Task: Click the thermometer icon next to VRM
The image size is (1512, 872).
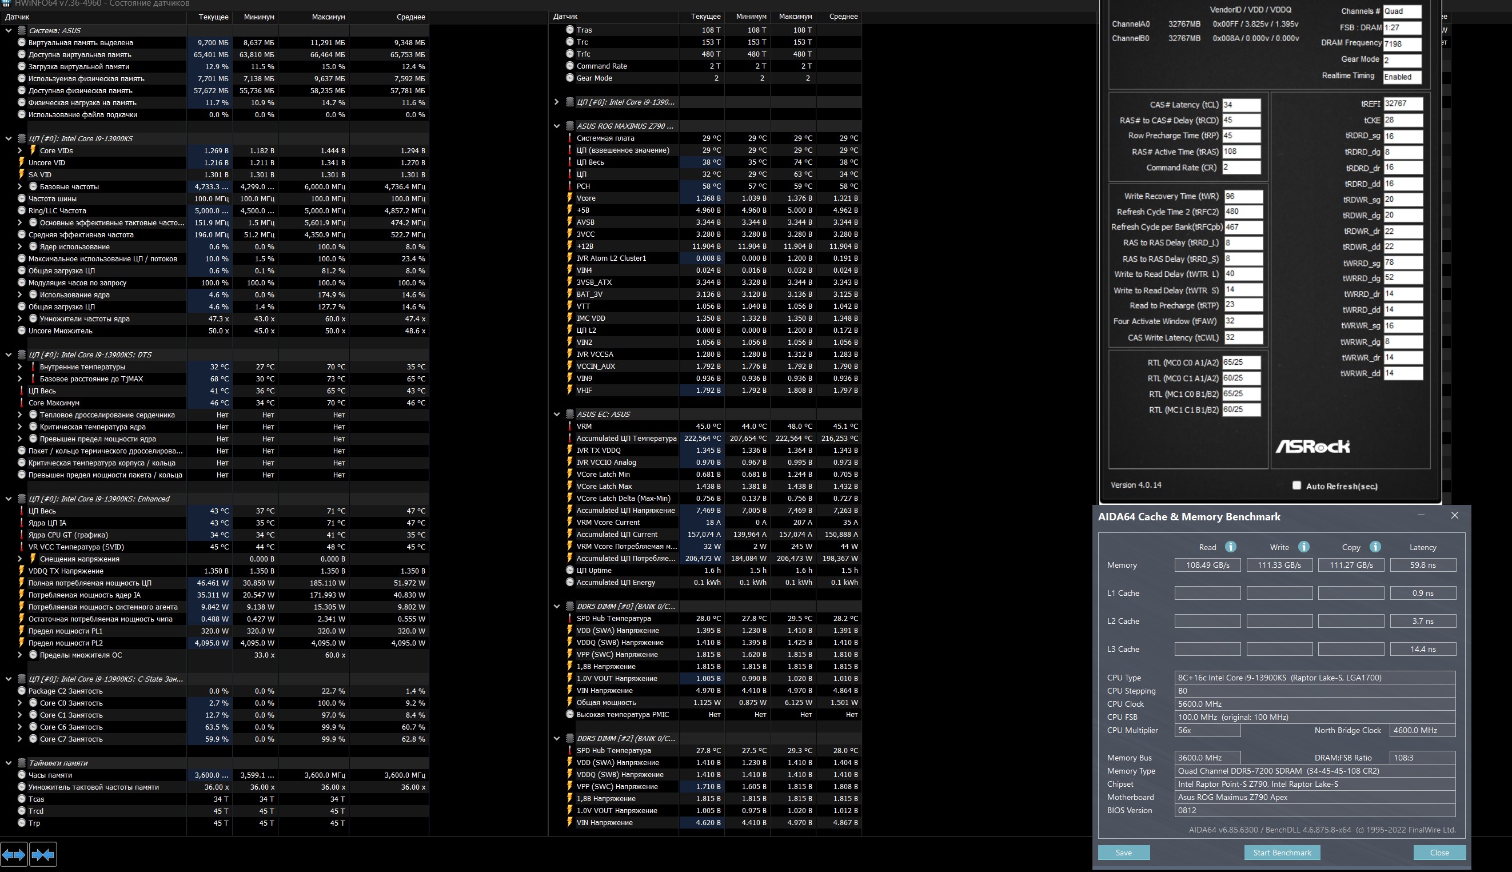Action: point(569,427)
